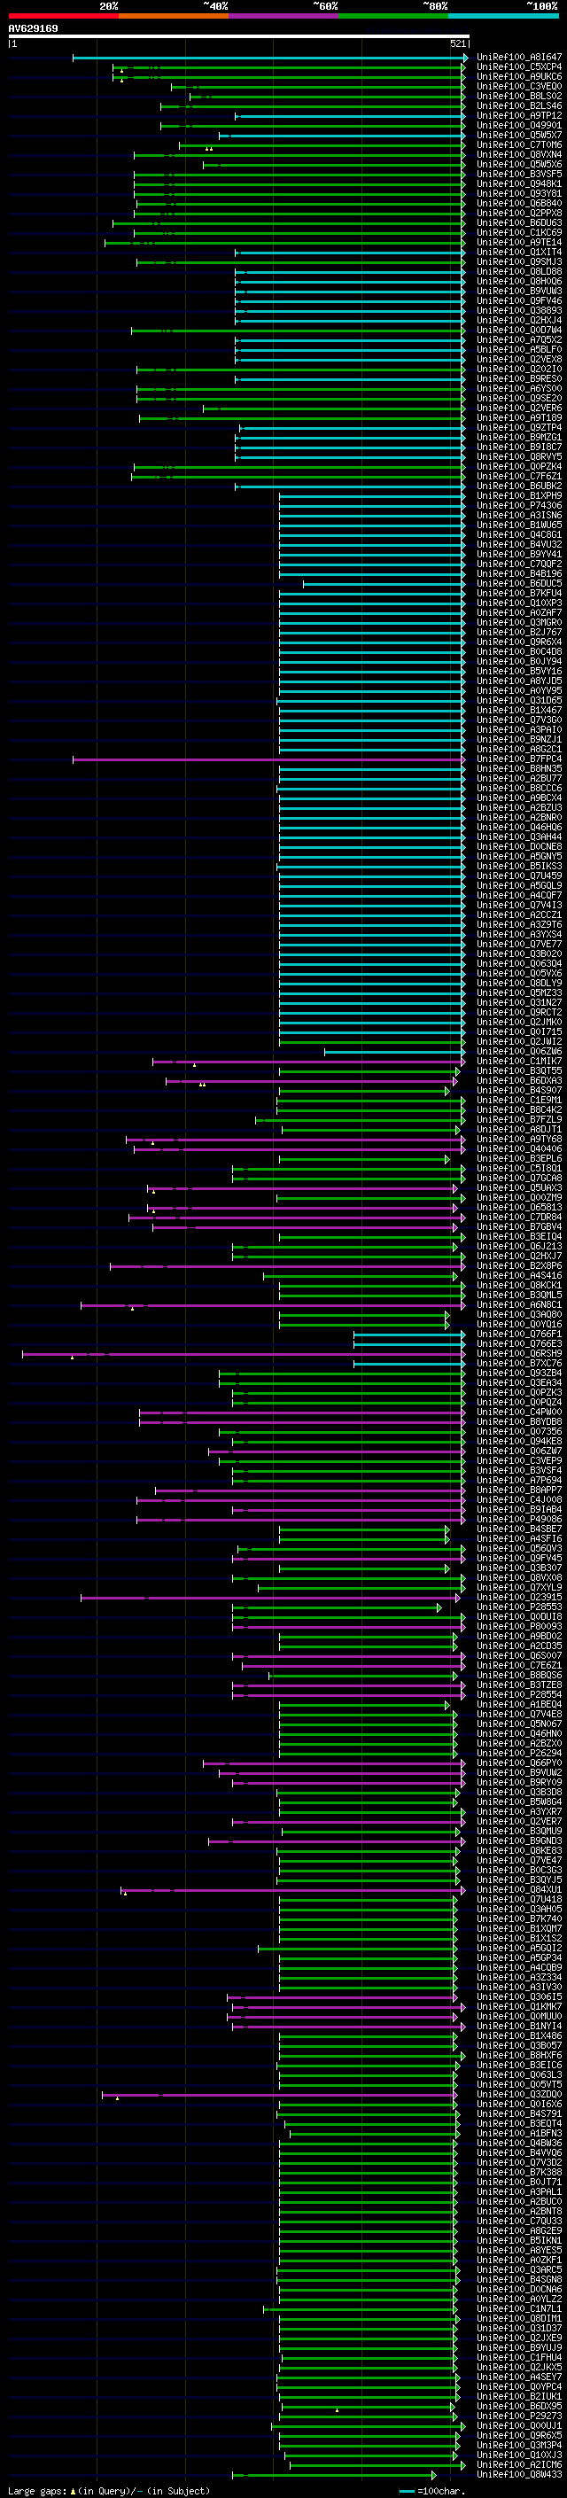Select label UniRef100_B2X8P6
The image size is (567, 2498).
pyautogui.click(x=518, y=1265)
